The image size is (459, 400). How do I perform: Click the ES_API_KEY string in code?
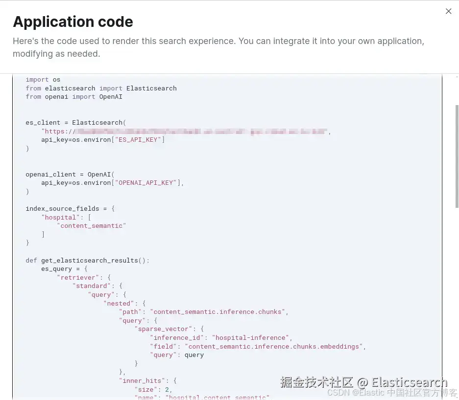pos(139,140)
